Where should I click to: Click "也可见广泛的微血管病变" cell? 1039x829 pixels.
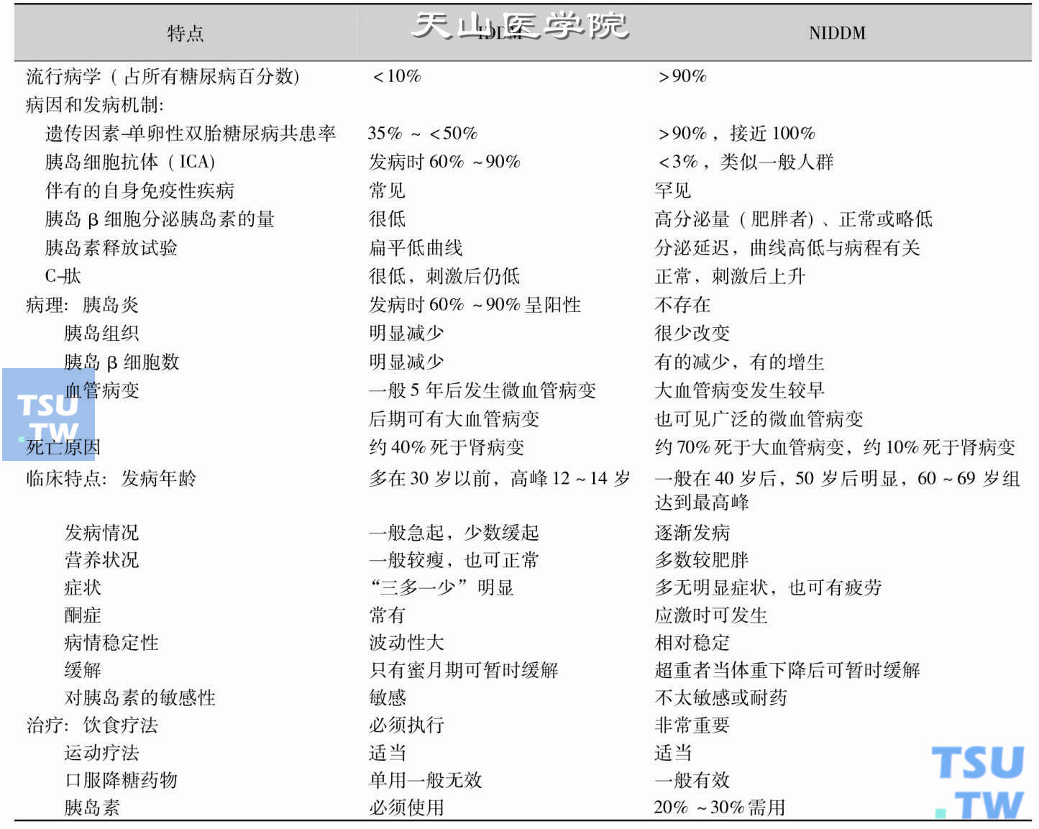[x=759, y=419]
